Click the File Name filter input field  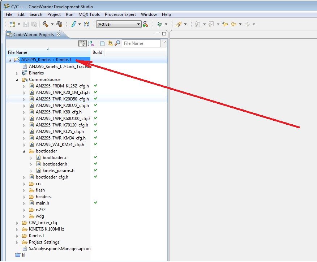pyautogui.click(x=141, y=43)
